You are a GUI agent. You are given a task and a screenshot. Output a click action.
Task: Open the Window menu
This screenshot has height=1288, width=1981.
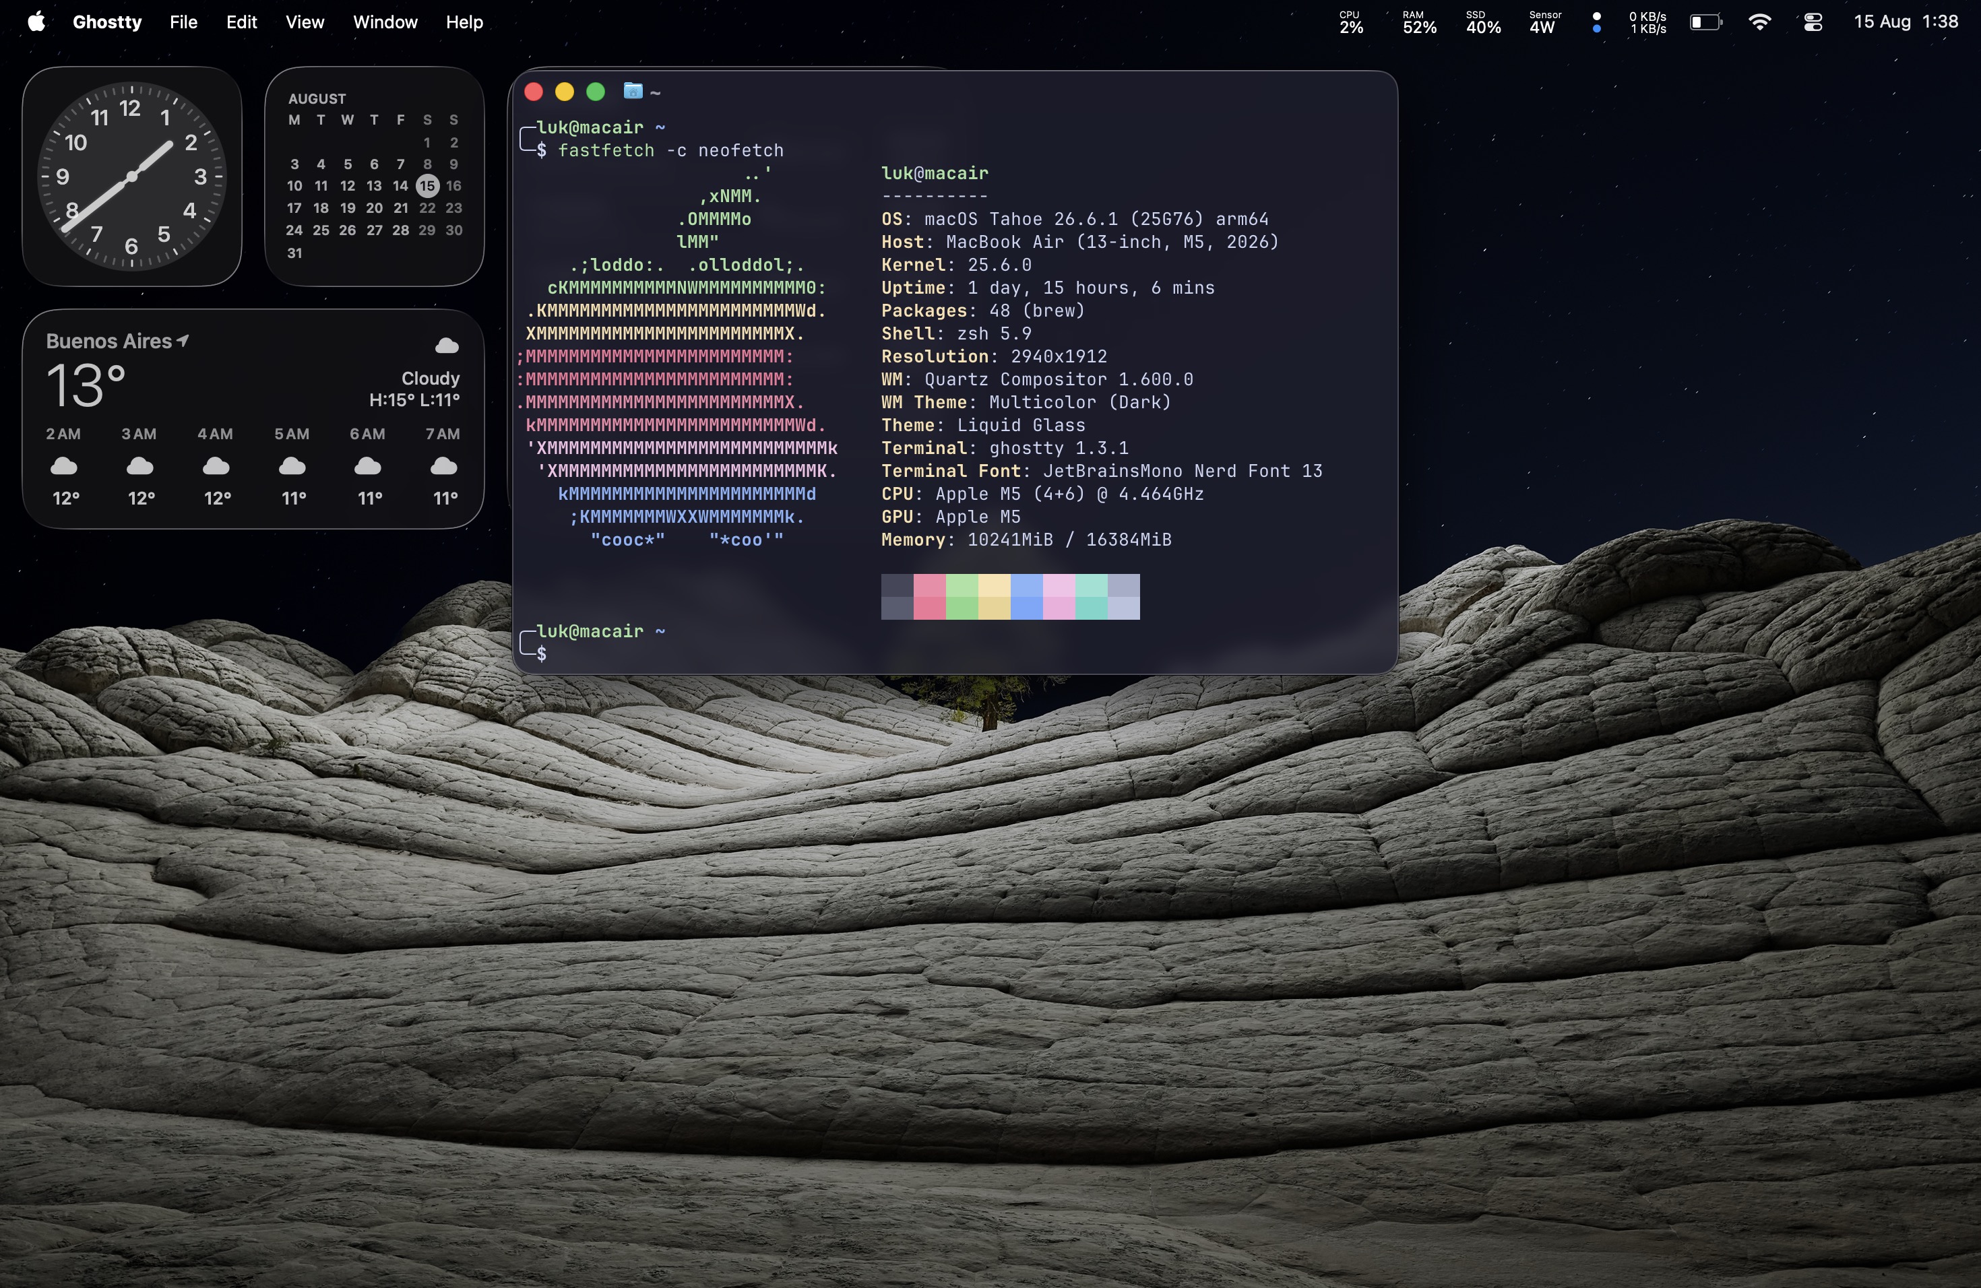click(x=385, y=22)
